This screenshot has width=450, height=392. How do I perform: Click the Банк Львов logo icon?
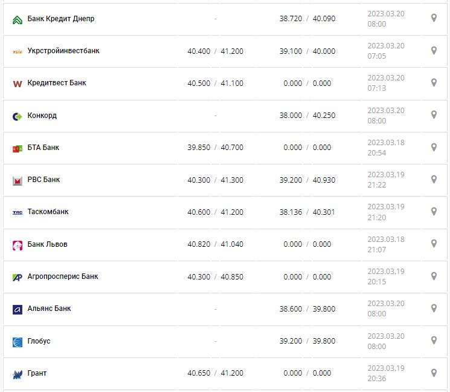point(17,245)
